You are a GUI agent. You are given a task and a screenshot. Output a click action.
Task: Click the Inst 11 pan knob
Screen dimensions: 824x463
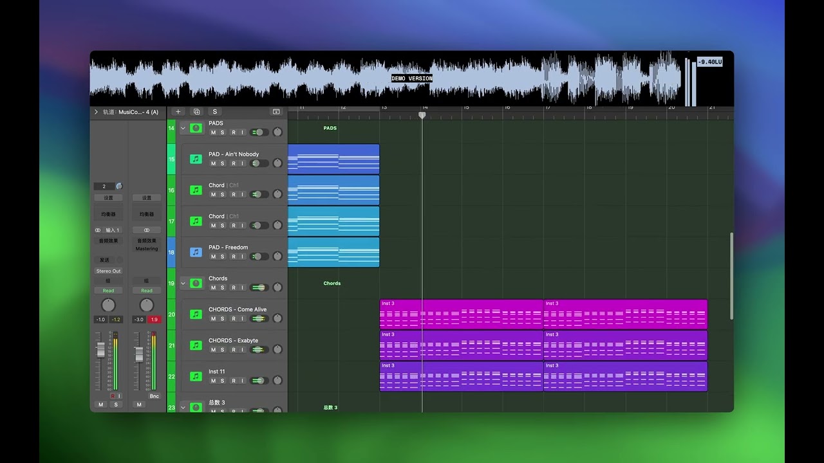coord(277,381)
